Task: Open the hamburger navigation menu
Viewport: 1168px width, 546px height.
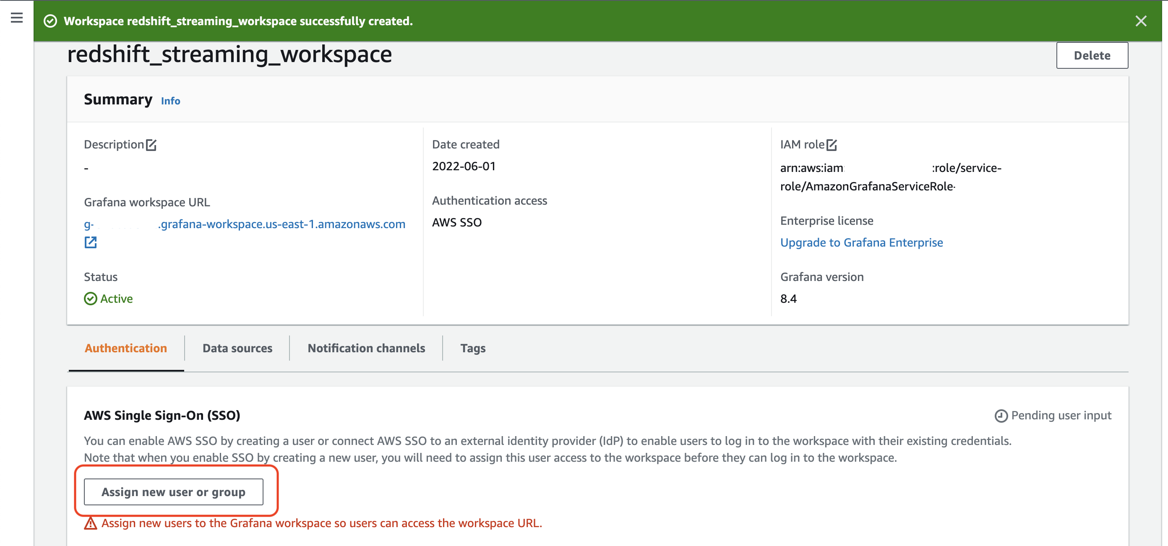Action: [x=17, y=18]
